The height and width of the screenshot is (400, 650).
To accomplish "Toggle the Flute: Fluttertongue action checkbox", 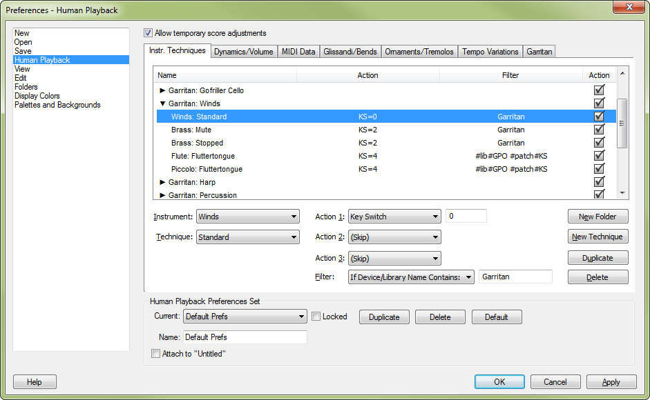I will [599, 156].
